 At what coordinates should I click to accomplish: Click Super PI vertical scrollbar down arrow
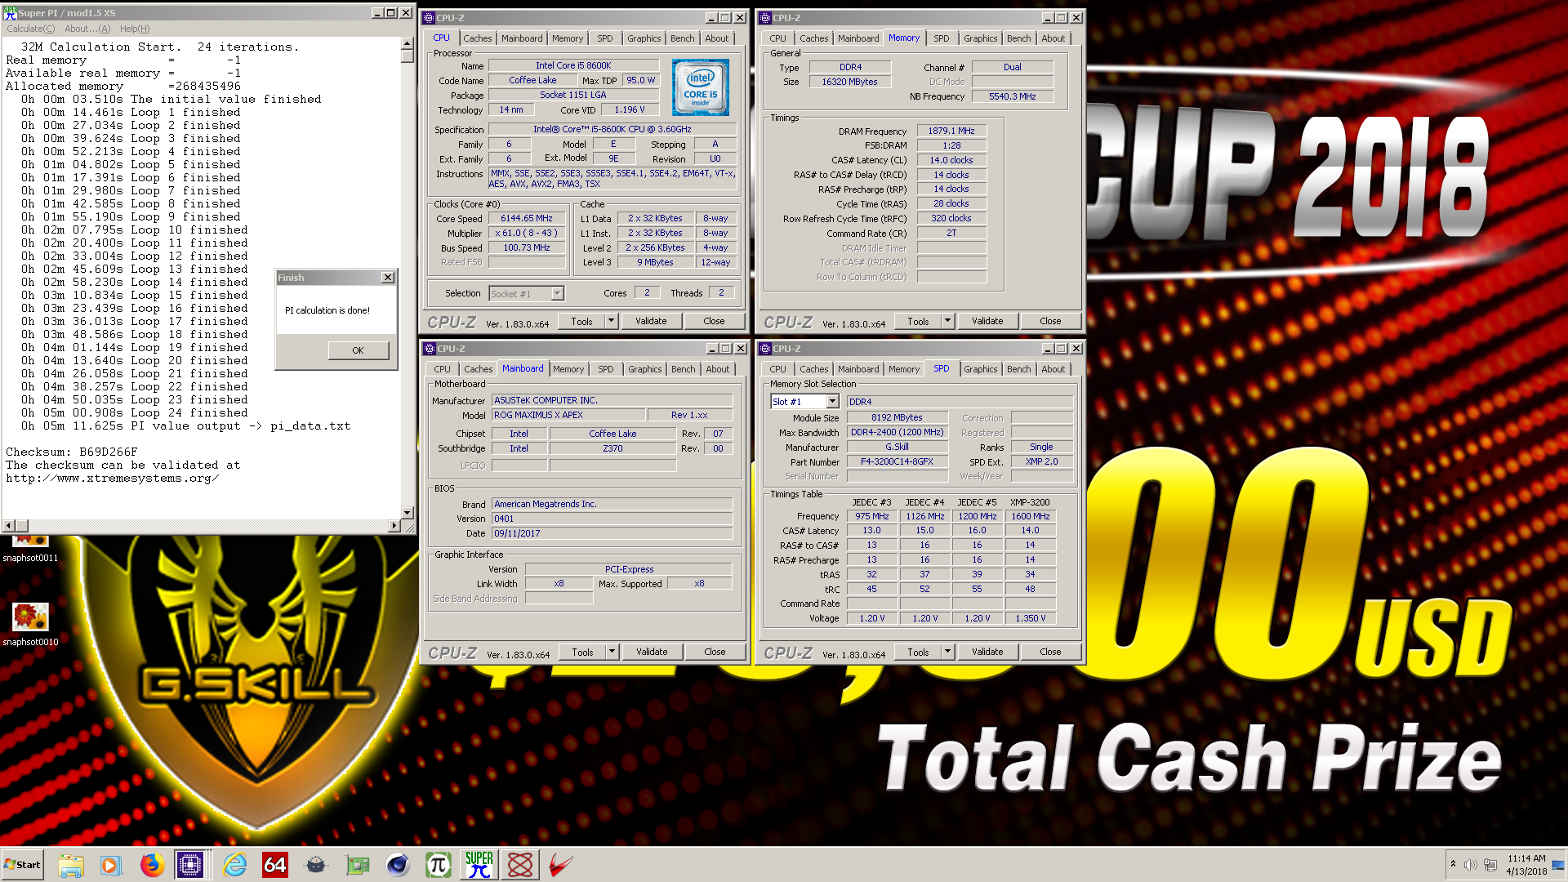(408, 513)
